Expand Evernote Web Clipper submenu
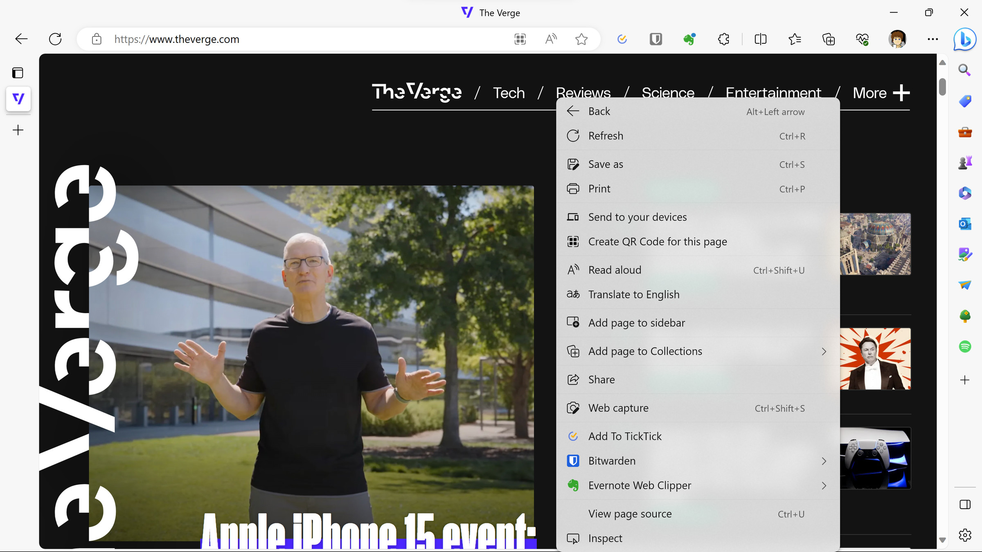 [x=824, y=485]
